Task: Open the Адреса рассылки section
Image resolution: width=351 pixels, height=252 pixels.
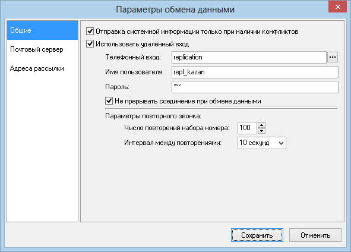Action: coord(42,68)
